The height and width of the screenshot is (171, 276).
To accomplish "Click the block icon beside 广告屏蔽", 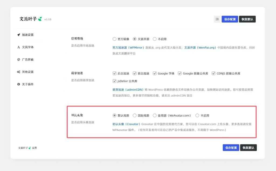I will pos(19,59).
